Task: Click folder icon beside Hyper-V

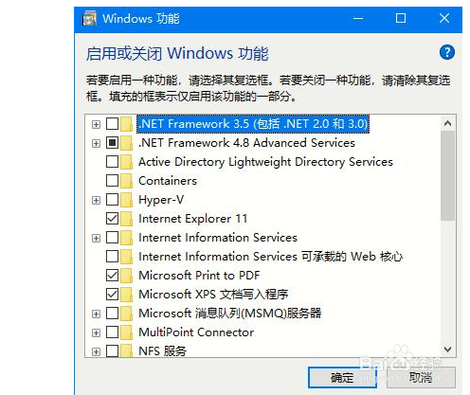Action: (x=126, y=200)
